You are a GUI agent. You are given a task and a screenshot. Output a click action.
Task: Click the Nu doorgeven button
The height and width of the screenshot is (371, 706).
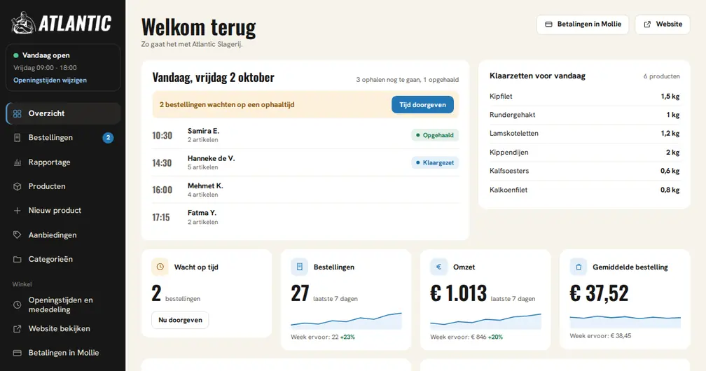click(180, 320)
